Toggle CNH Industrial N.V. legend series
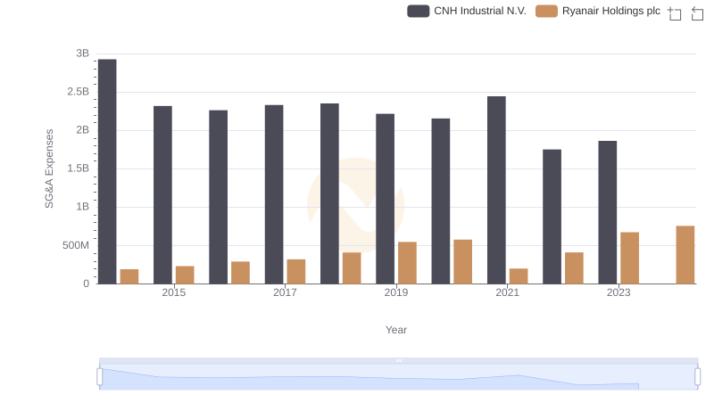 [x=467, y=11]
